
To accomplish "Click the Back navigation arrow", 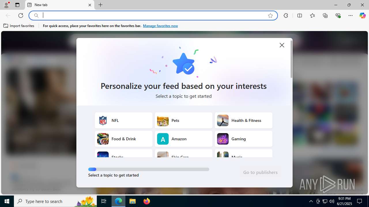I will click(x=8, y=16).
